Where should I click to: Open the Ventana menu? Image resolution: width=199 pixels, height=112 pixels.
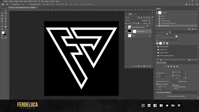(52, 1)
